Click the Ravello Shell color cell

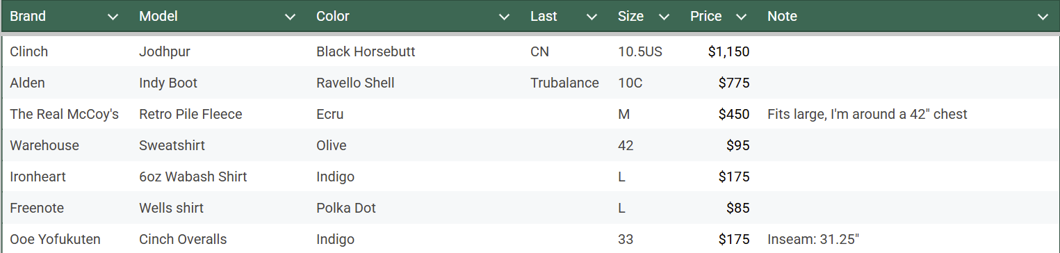click(x=355, y=83)
